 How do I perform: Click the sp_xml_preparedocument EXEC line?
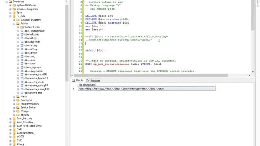coord(123,64)
